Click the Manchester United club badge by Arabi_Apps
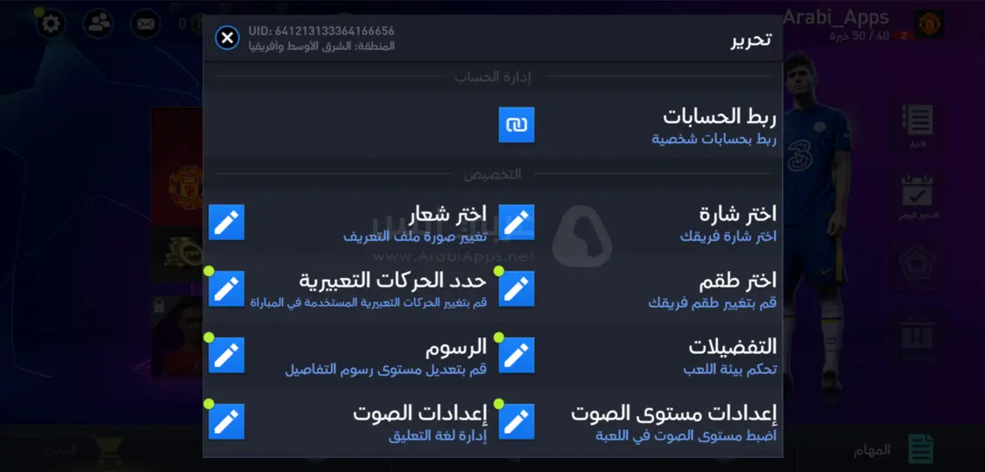 coord(928,24)
